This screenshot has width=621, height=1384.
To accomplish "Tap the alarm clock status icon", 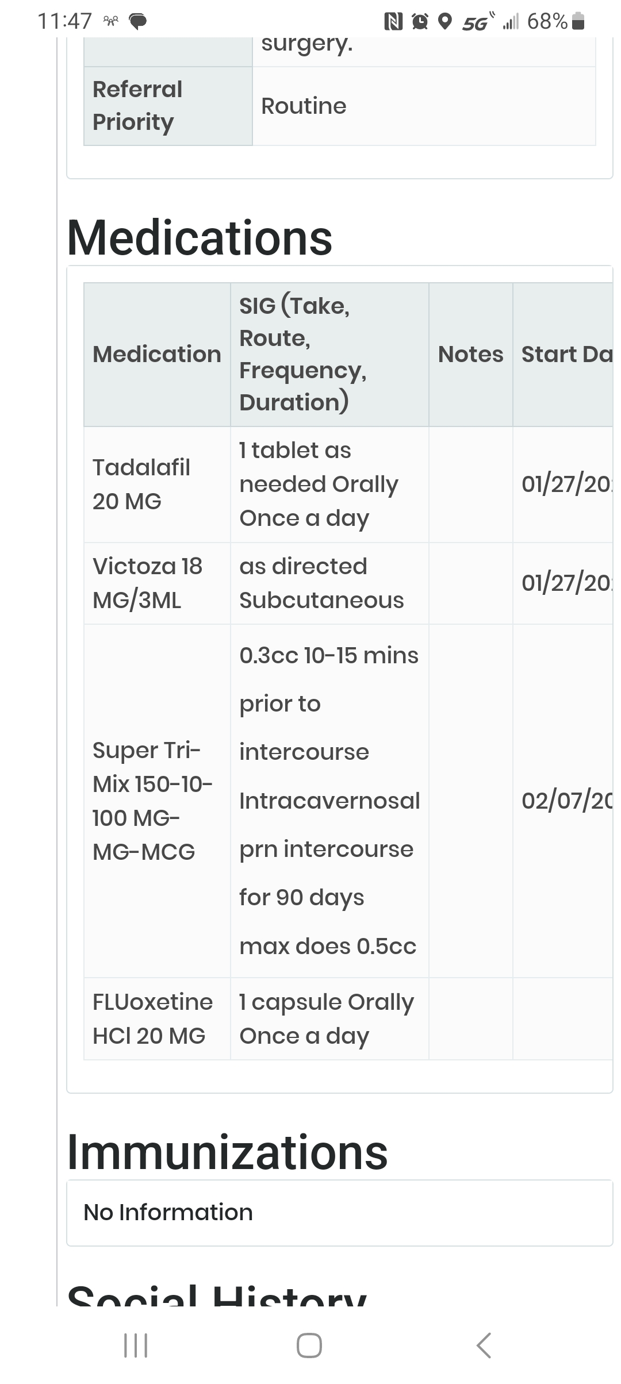I will tap(420, 22).
